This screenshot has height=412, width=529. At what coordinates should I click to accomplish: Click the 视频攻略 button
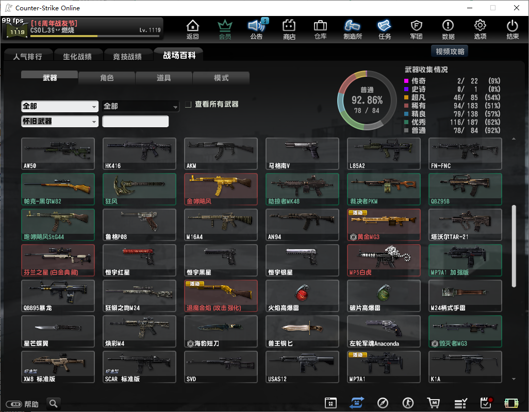point(450,51)
